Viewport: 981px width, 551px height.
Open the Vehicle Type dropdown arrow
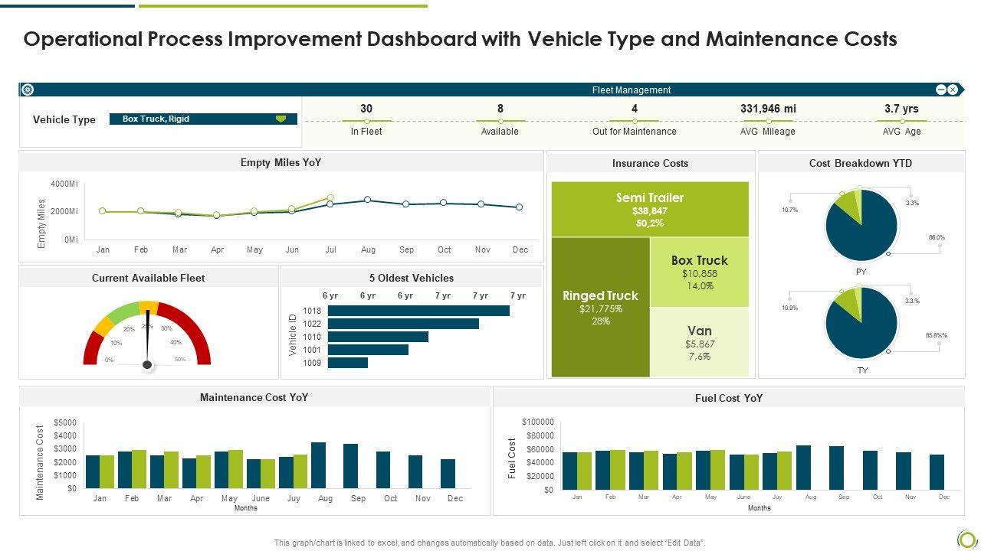281,119
